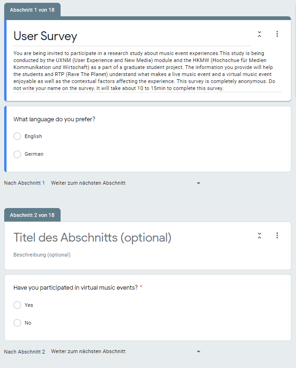Choose Yes for virtual music events
The height and width of the screenshot is (368, 296).
pyautogui.click(x=18, y=305)
